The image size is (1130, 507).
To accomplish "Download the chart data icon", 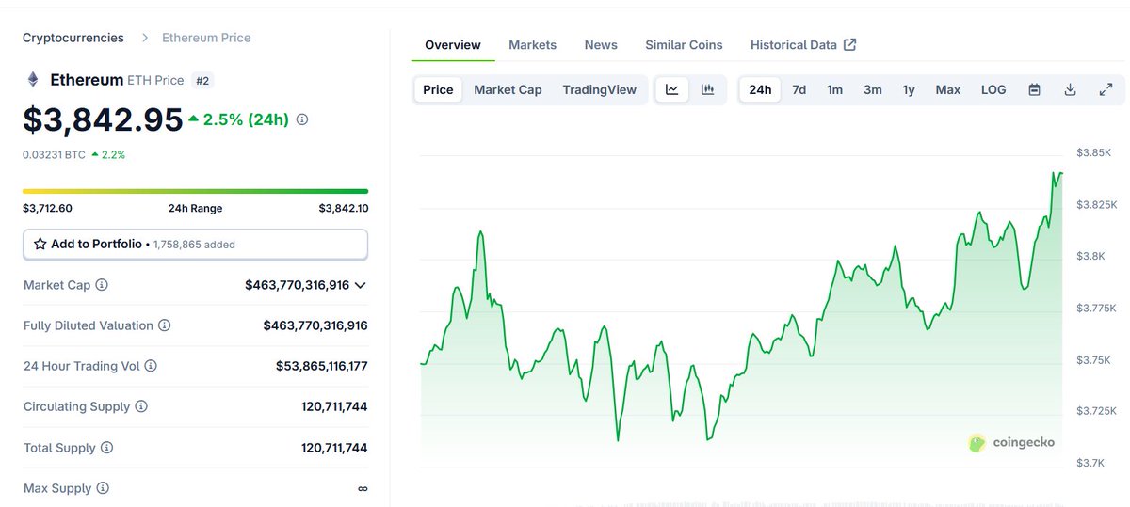I will pyautogui.click(x=1070, y=89).
